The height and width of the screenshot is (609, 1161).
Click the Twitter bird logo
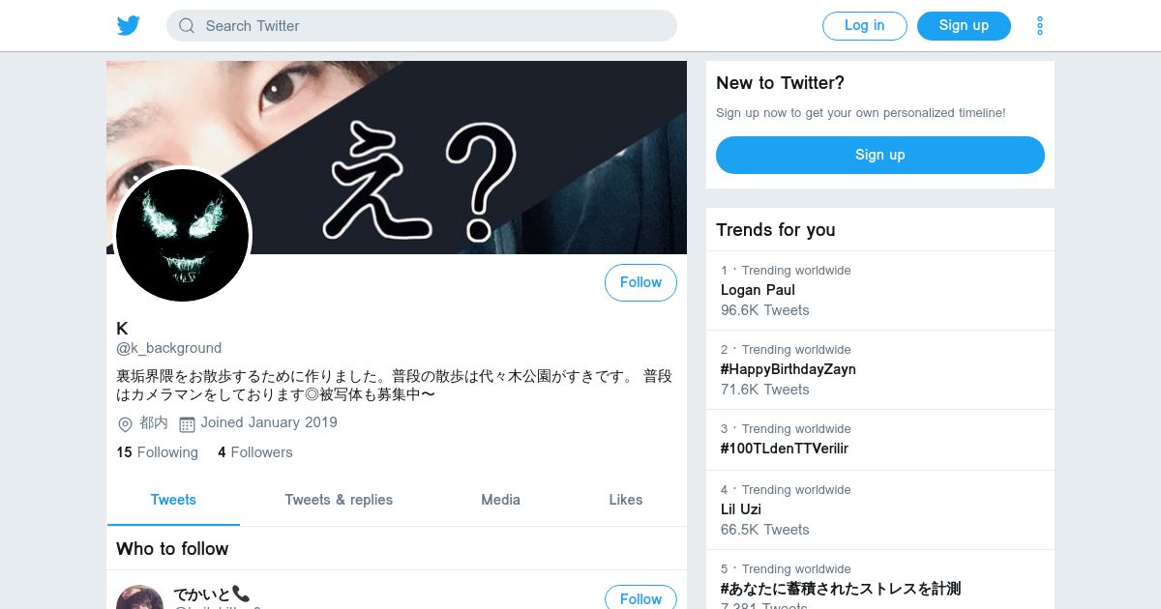[x=129, y=26]
